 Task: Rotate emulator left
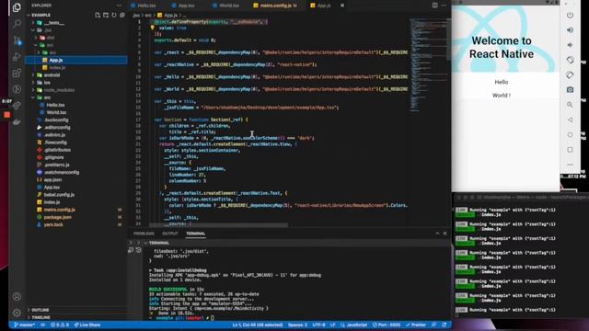pyautogui.click(x=570, y=60)
